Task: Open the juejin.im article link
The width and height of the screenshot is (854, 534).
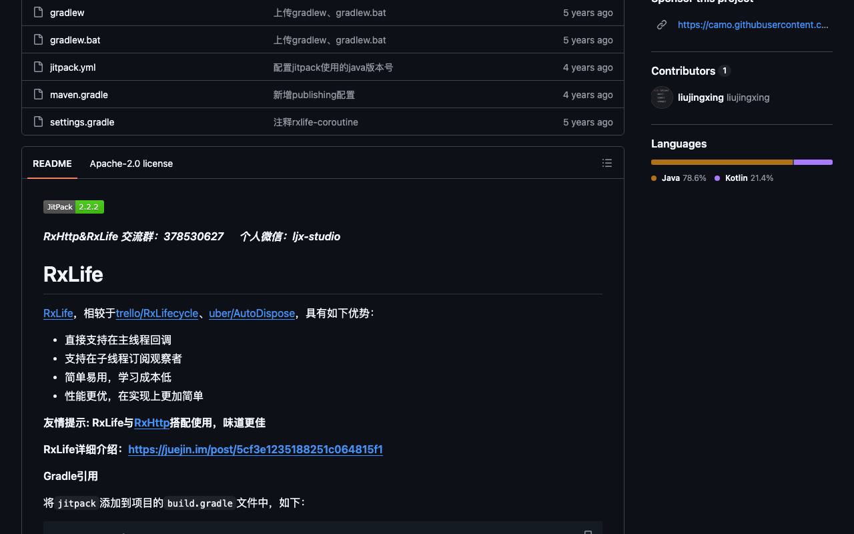Action: pos(256,449)
